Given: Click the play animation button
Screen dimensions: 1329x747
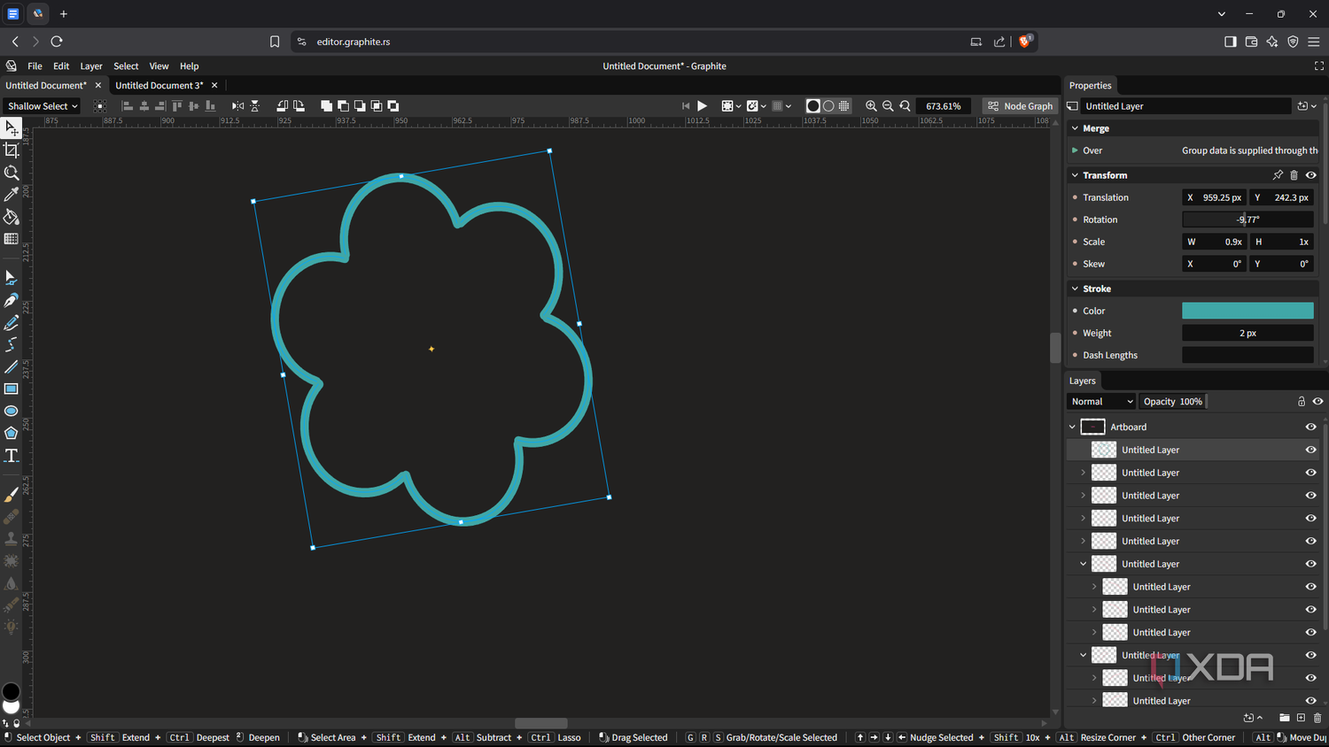Looking at the screenshot, I should [x=702, y=106].
